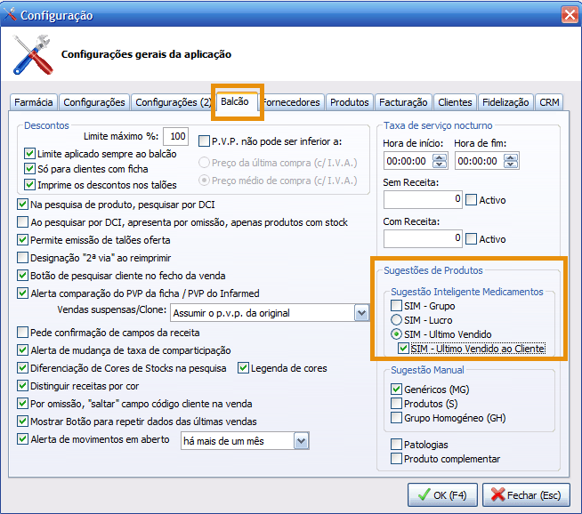Click the Limite máximo % input field
The width and height of the screenshot is (582, 514).
pyautogui.click(x=176, y=136)
